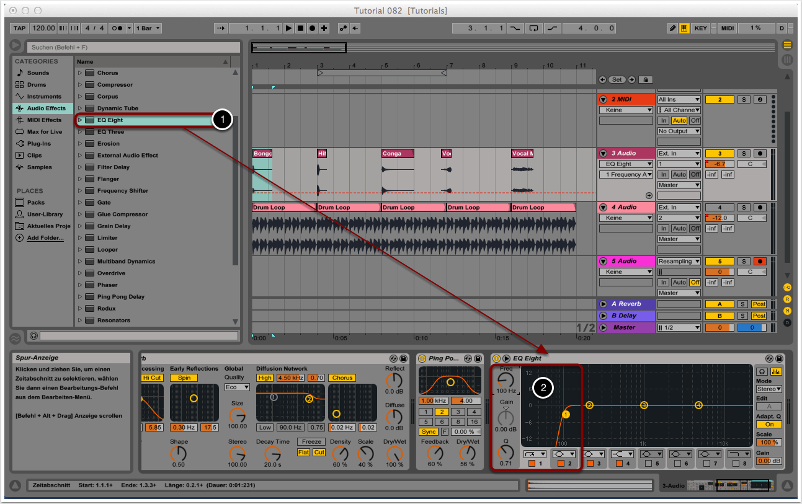The image size is (802, 504).
Task: Activate MIDI mapping mode
Action: coord(726,28)
